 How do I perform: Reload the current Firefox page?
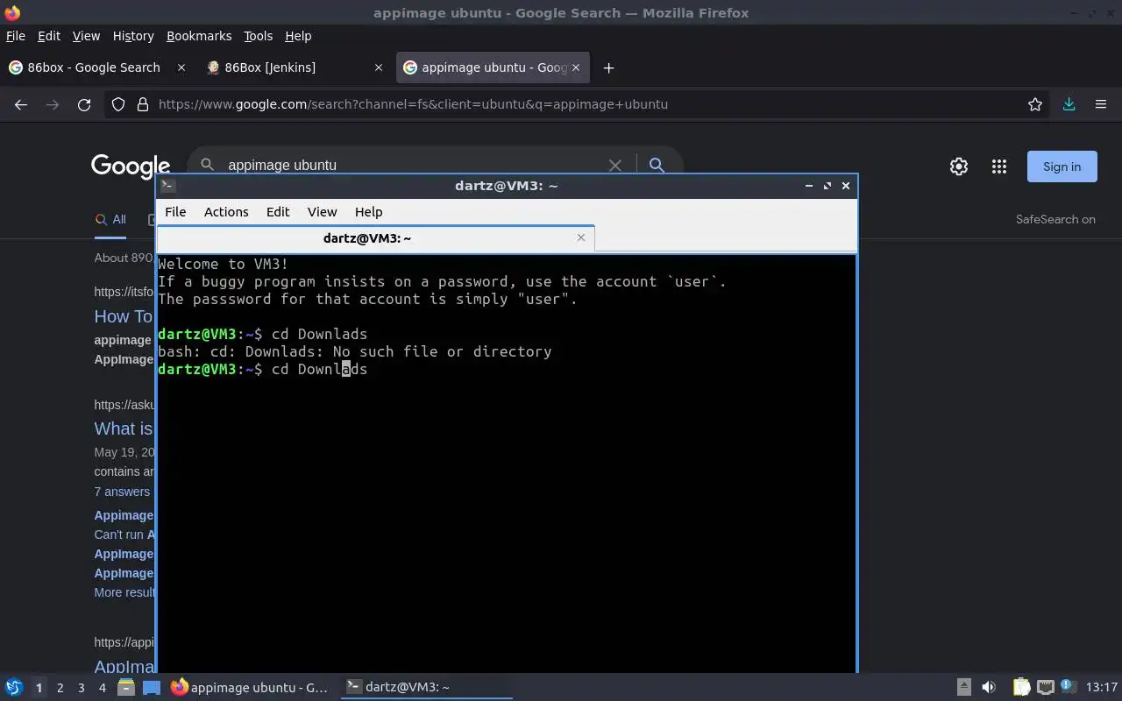coord(84,104)
